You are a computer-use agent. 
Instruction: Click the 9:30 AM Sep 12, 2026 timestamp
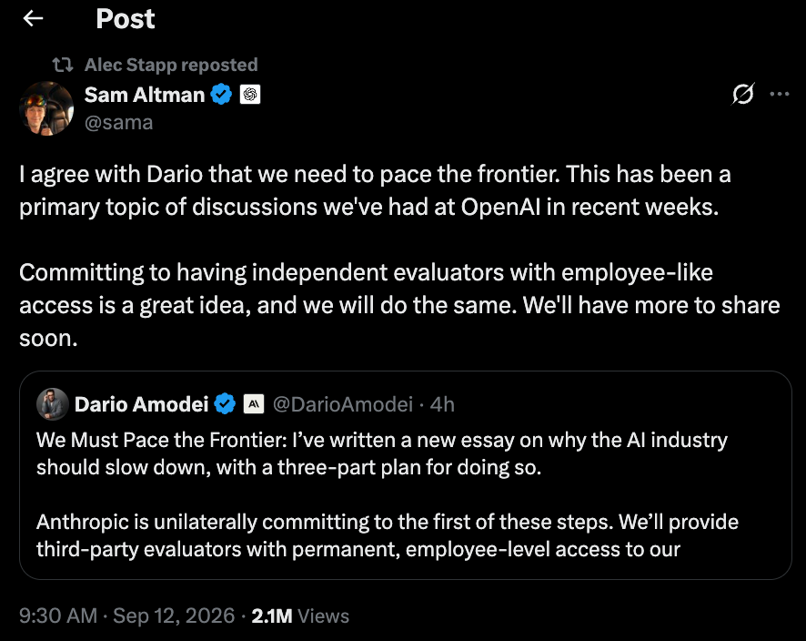tap(127, 616)
